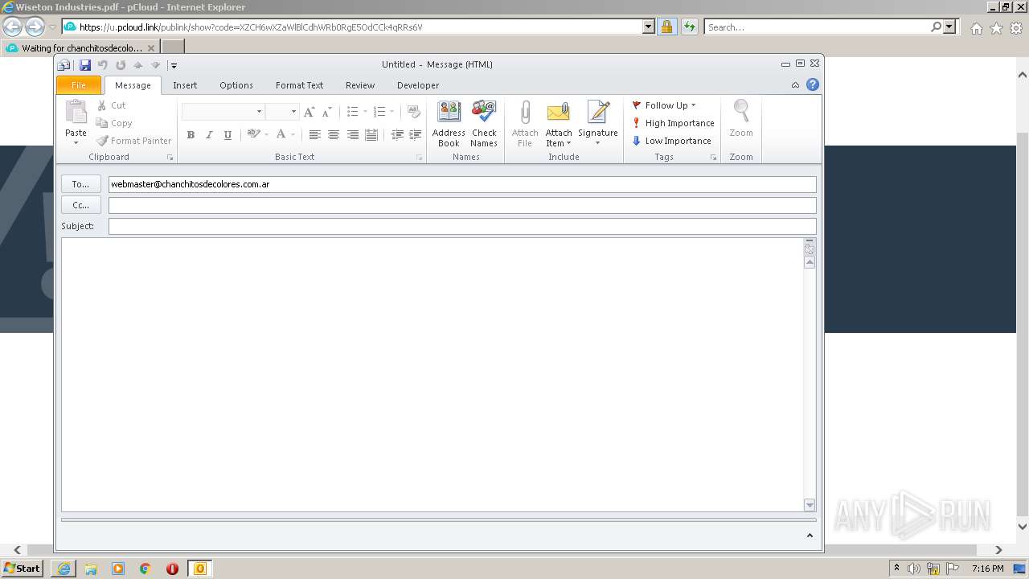Open the Attach Item menu
Viewport: 1029px width, 579px height.
coord(559,124)
